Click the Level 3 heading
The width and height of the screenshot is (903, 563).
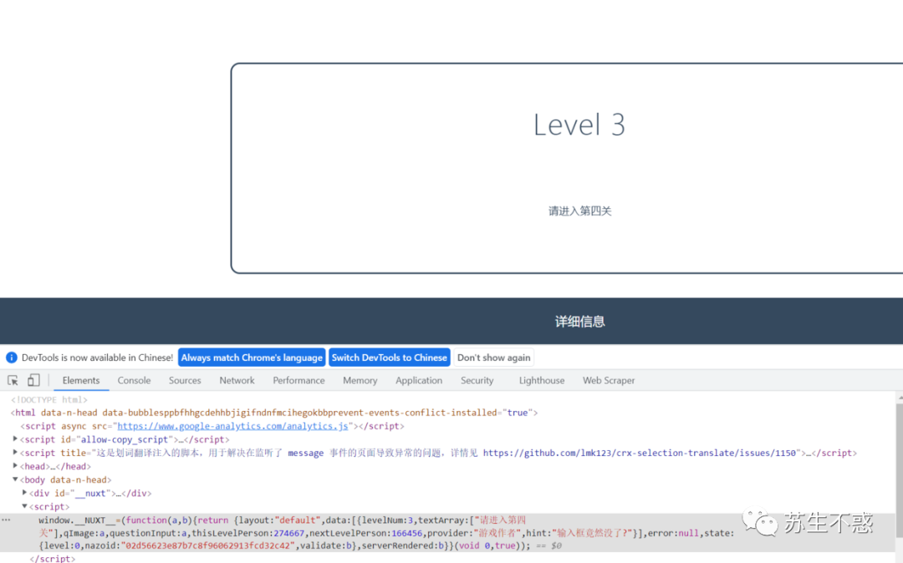(x=579, y=124)
